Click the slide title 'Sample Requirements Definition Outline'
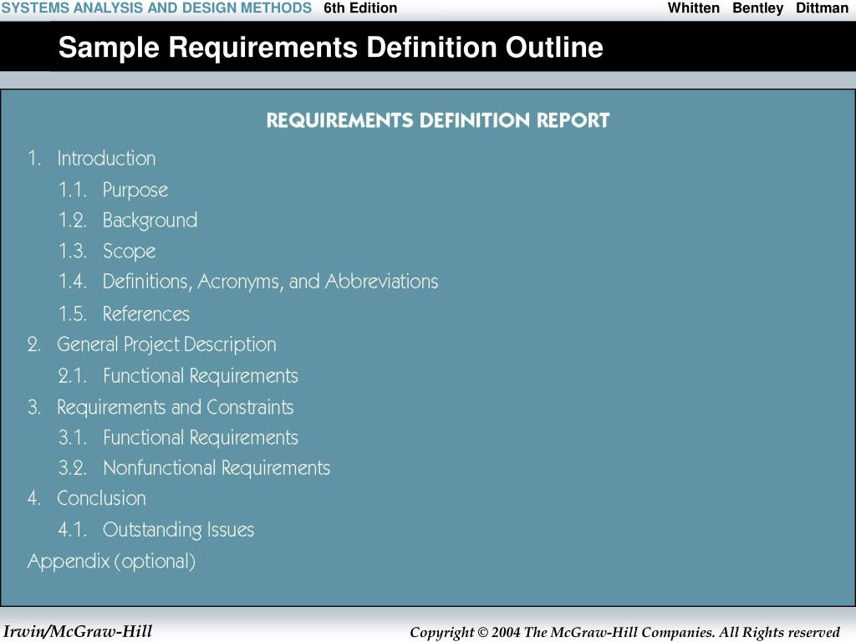Viewport: 856px width, 642px height. [x=330, y=48]
